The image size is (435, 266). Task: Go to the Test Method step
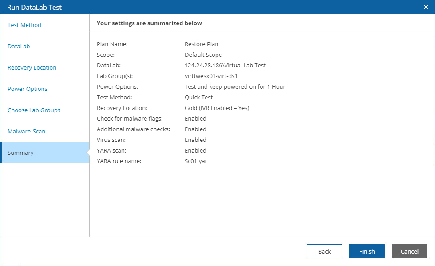pos(24,25)
